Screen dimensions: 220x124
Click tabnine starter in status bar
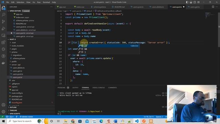[26, 117]
